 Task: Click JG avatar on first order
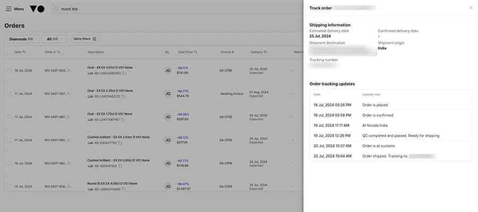[168, 70]
